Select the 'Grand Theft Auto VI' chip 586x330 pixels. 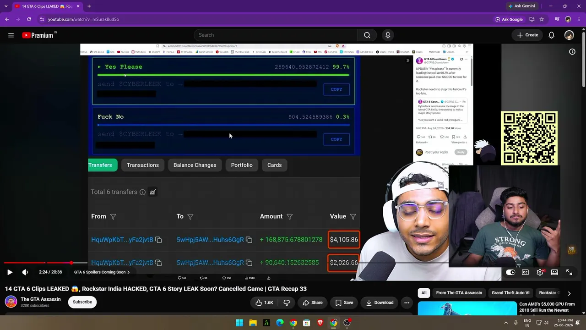tap(510, 293)
